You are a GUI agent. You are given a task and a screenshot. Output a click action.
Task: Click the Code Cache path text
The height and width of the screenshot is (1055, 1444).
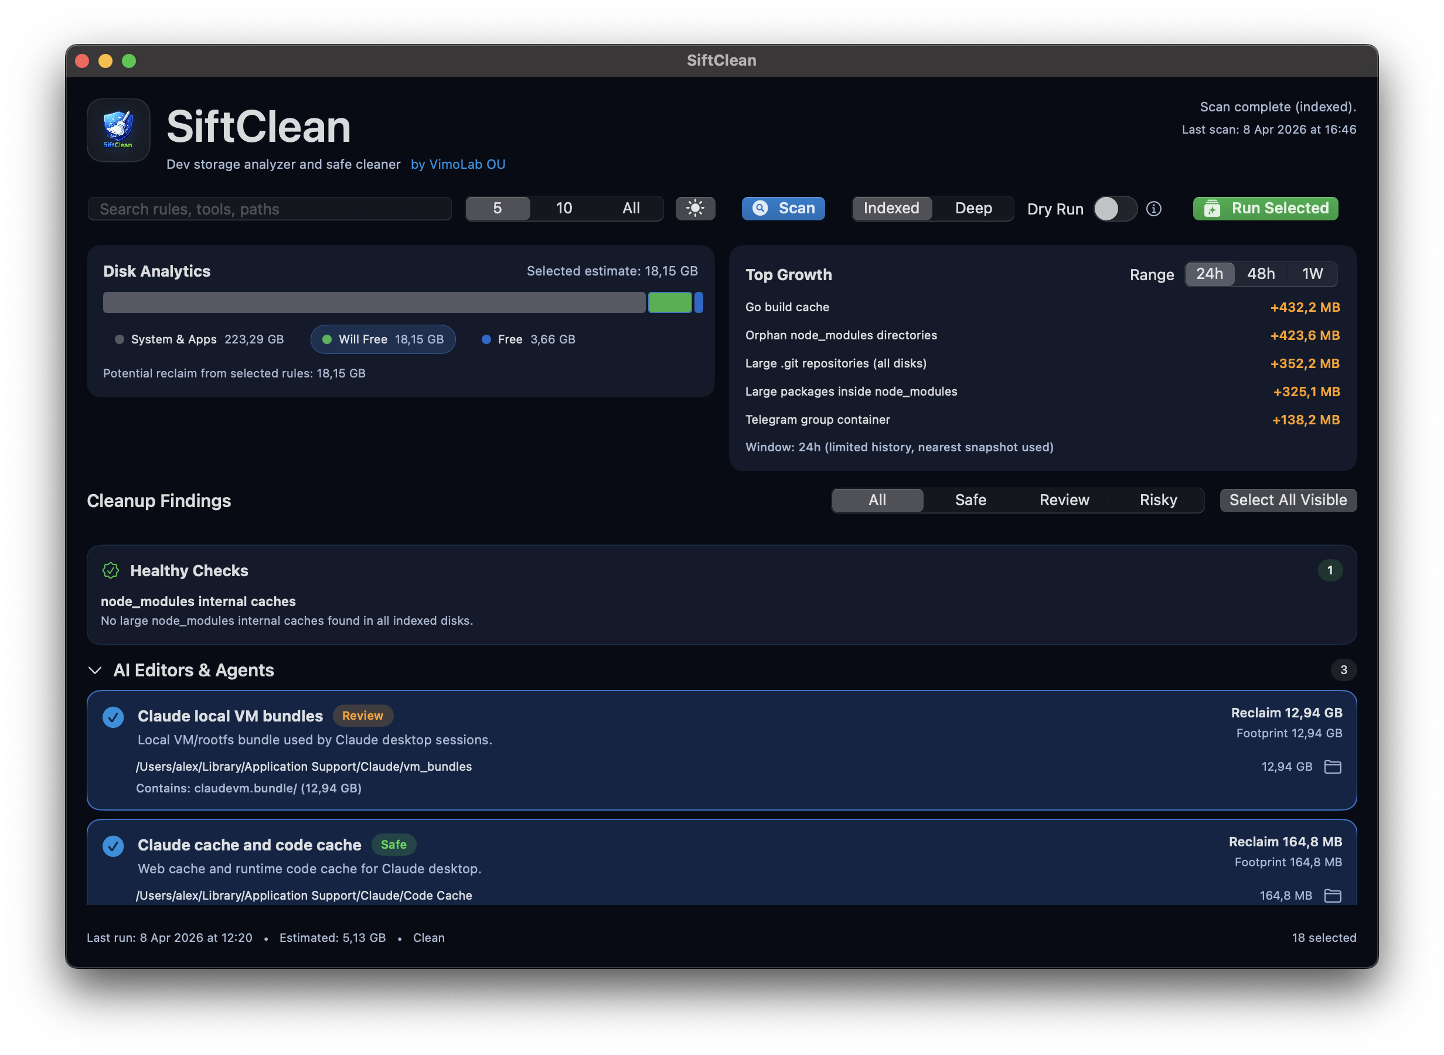click(x=304, y=896)
